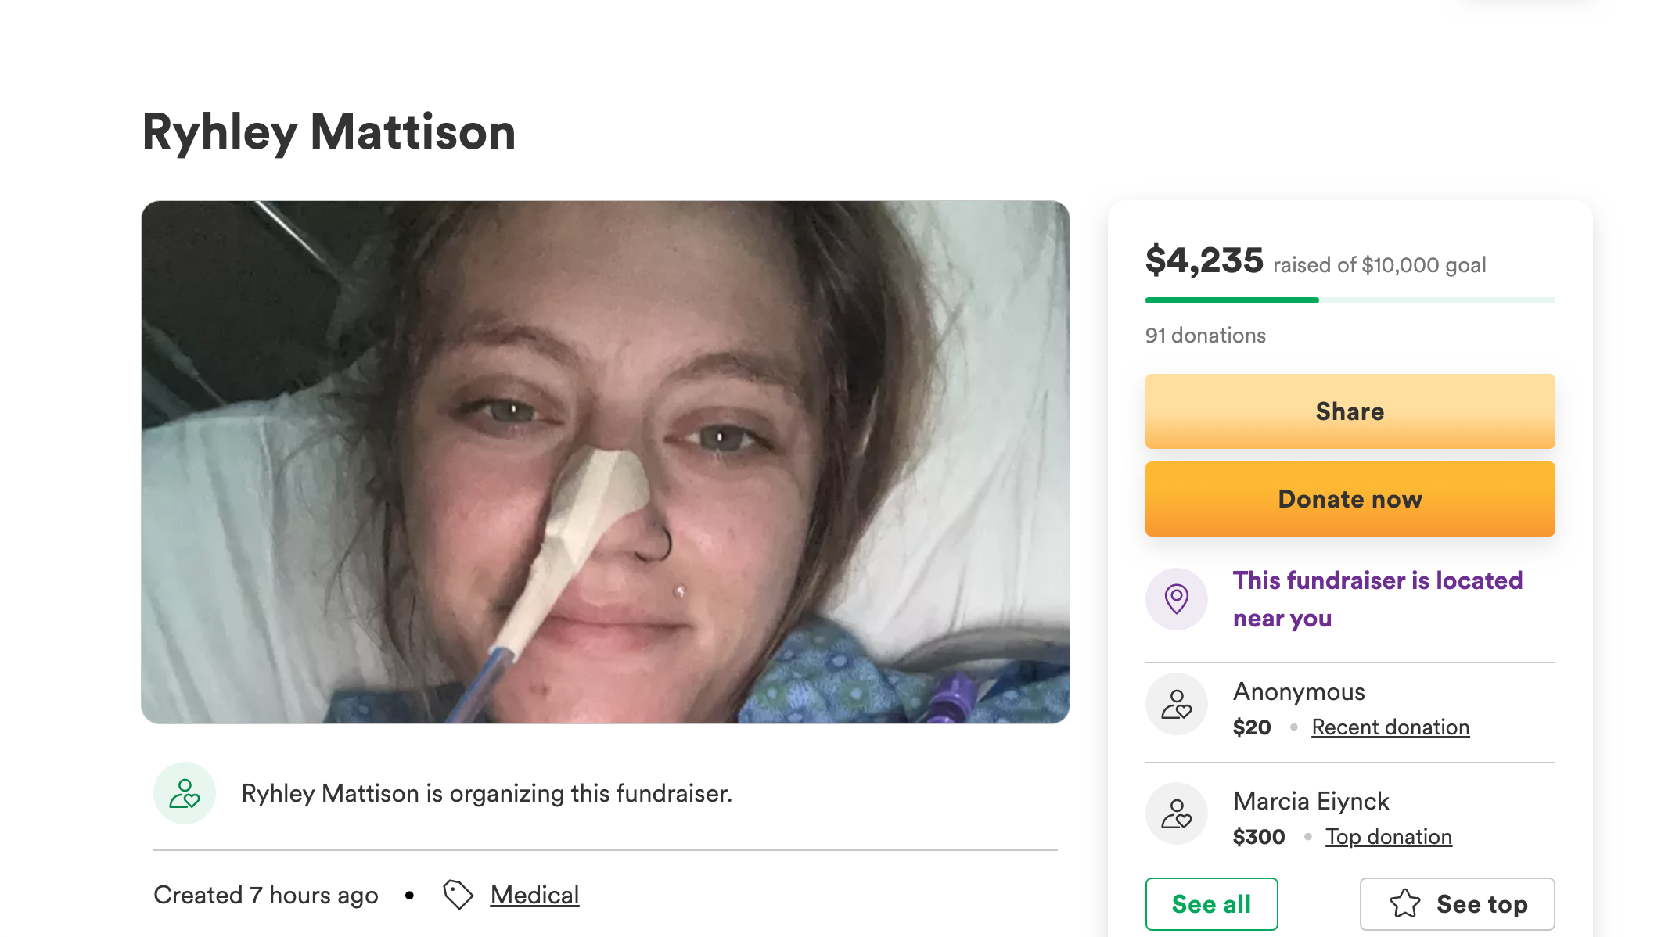Click Marcia Eiynck's donor avatar icon
The width and height of the screenshot is (1654, 937).
tap(1177, 813)
